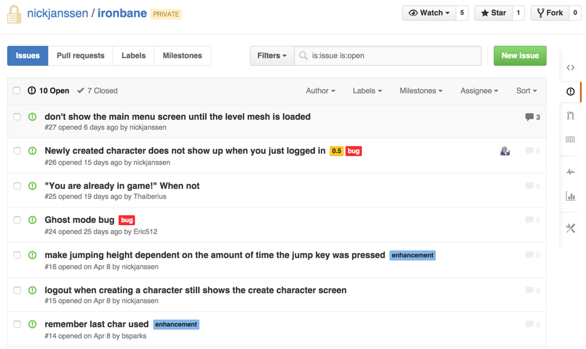Viewport: 586px width, 349px height.
Task: Show the 7 Closed issues
Action: tap(97, 91)
